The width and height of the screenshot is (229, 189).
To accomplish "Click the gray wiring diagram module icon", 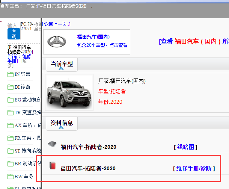I will 52,144.
